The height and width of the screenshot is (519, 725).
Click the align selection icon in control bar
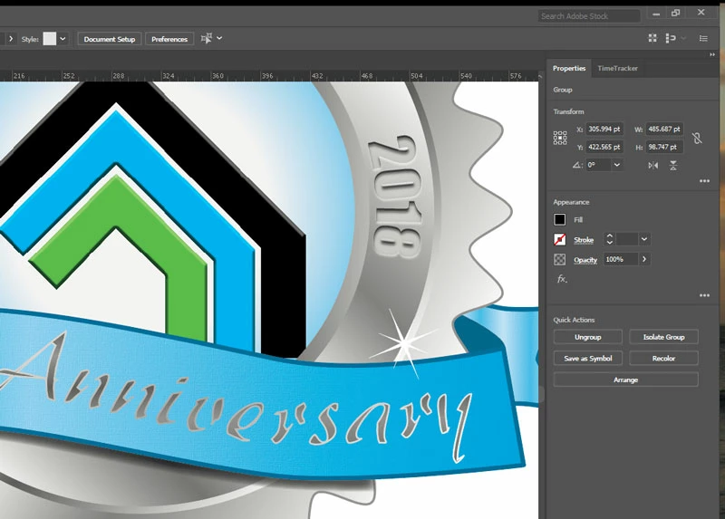(x=207, y=38)
